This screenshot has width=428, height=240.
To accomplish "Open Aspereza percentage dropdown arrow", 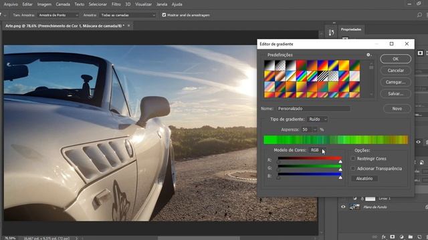I will (x=314, y=130).
